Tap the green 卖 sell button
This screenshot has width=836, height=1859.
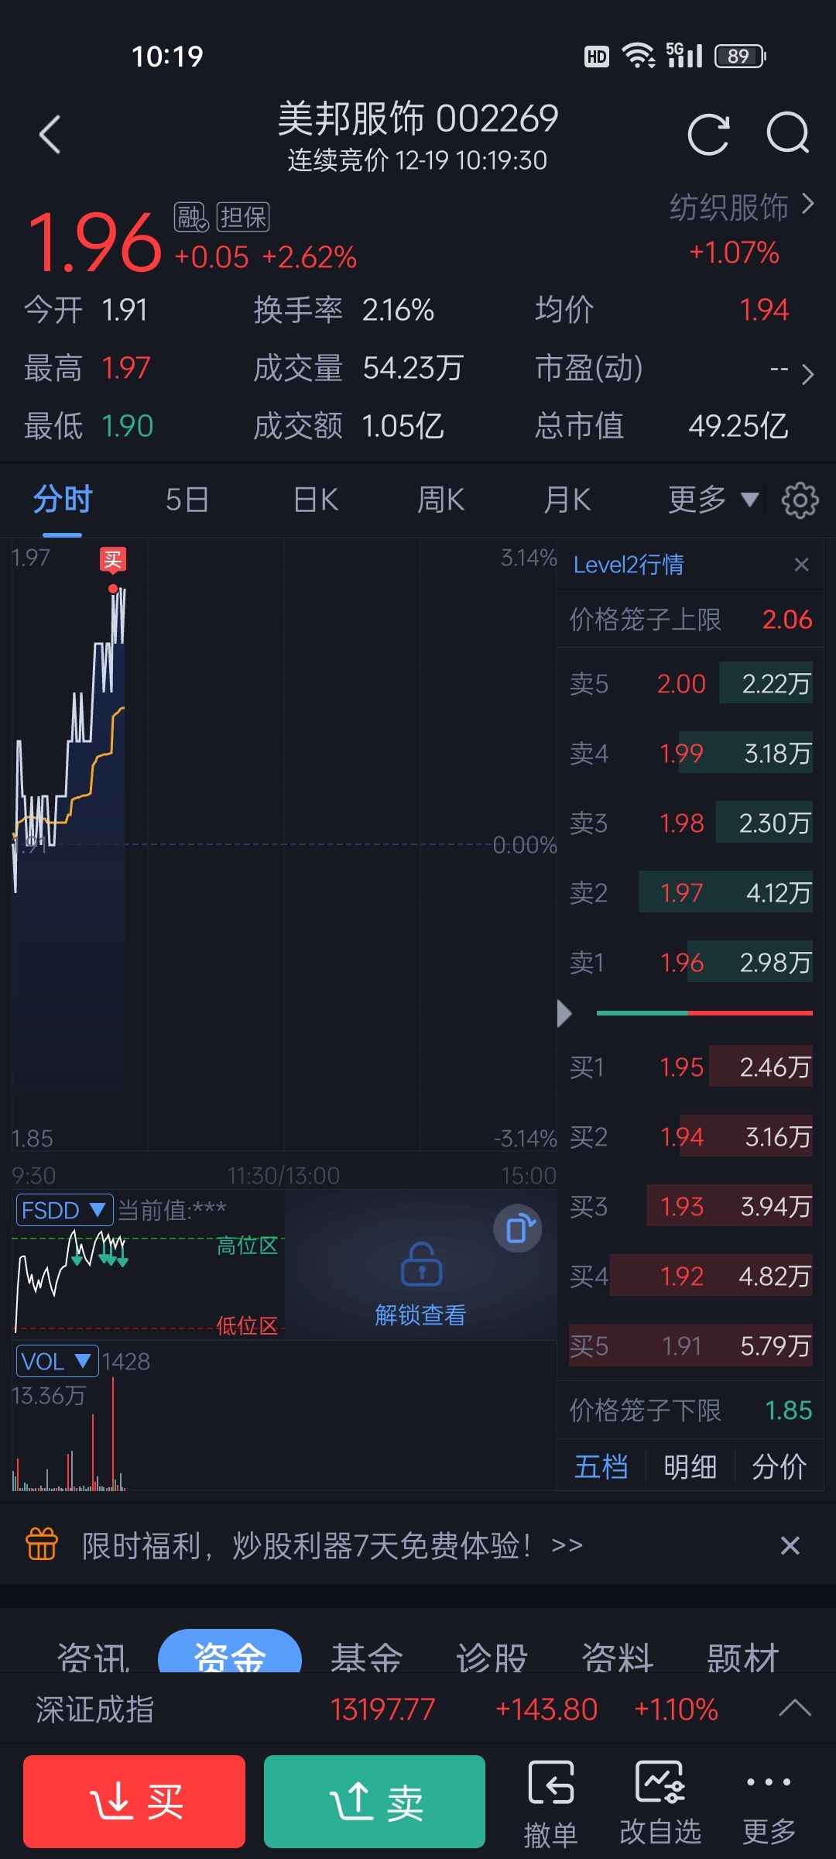(x=375, y=1802)
